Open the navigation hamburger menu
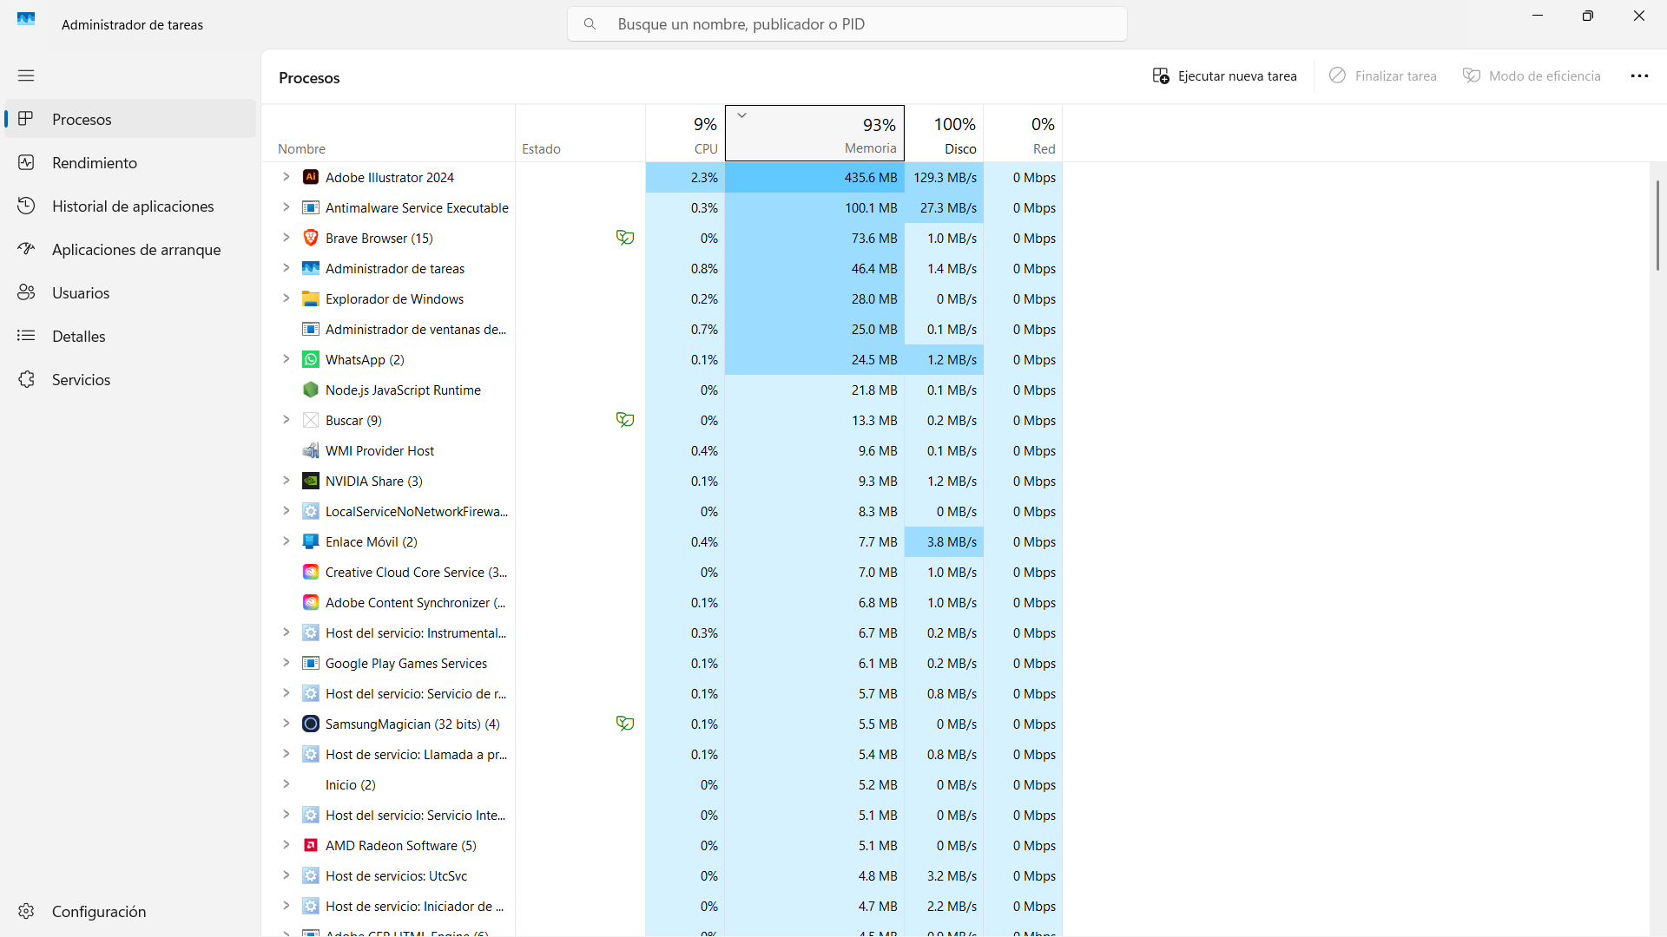 [26, 75]
